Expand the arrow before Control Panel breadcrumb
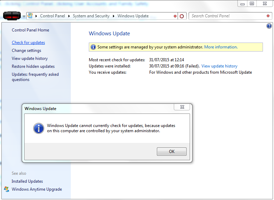 (x=36, y=16)
